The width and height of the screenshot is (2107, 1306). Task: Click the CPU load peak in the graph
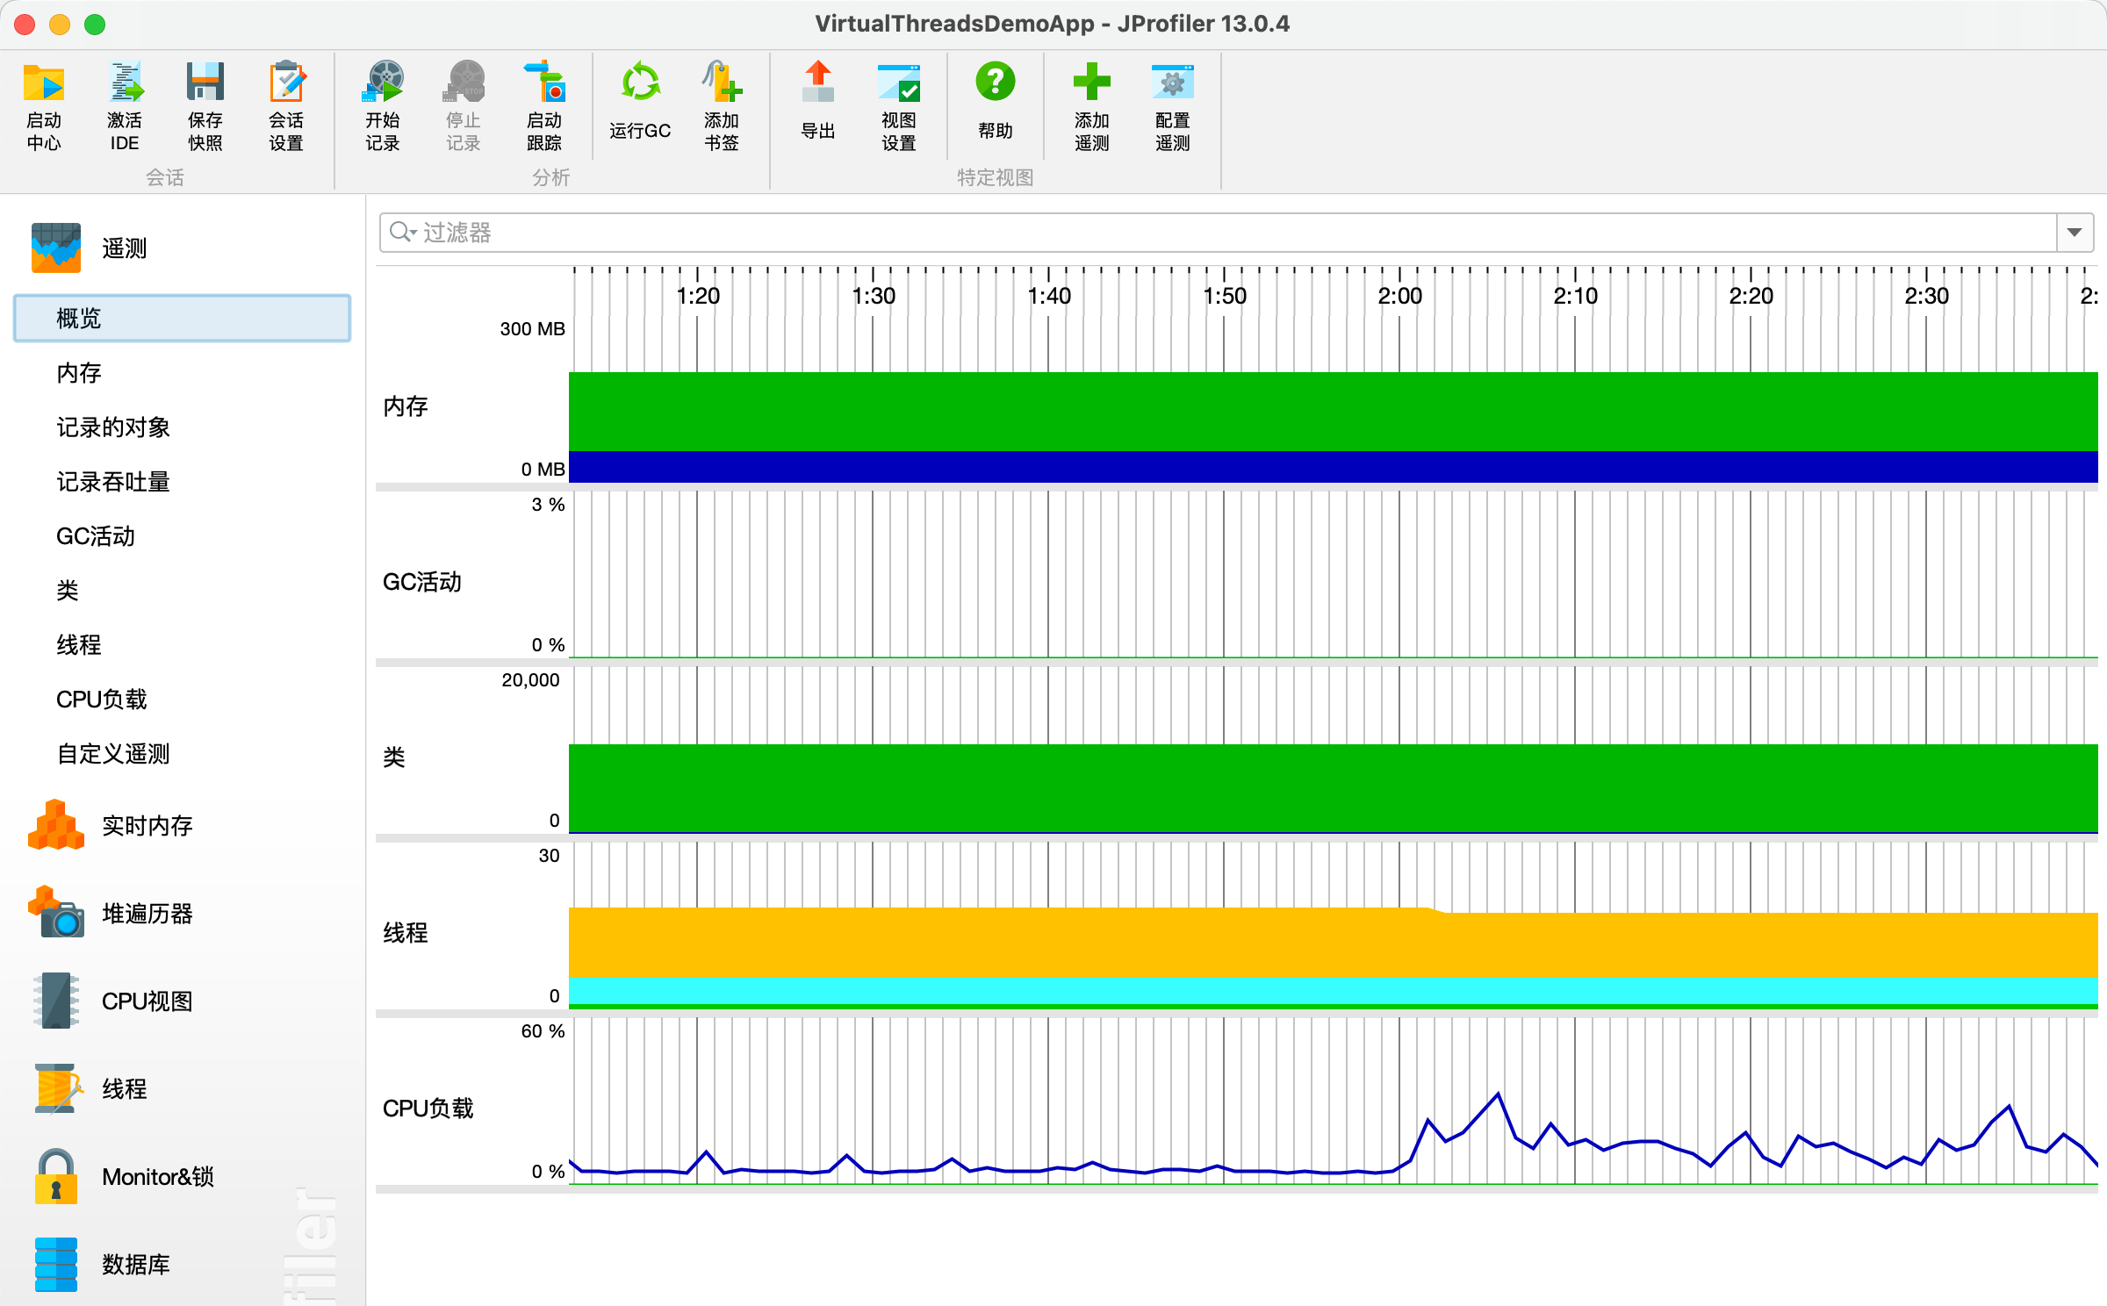coord(1498,1094)
